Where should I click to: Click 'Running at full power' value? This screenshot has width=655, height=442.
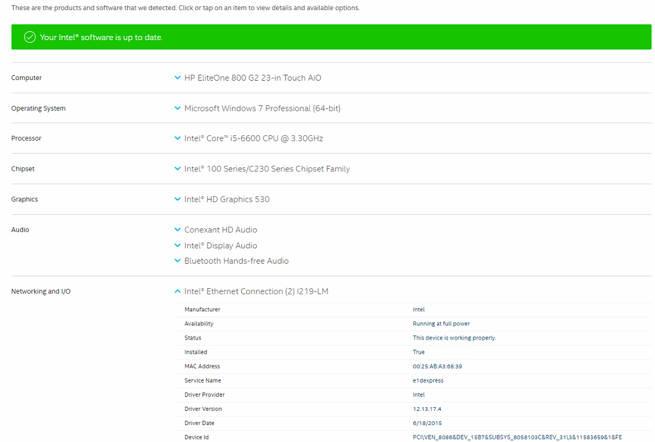(x=441, y=324)
